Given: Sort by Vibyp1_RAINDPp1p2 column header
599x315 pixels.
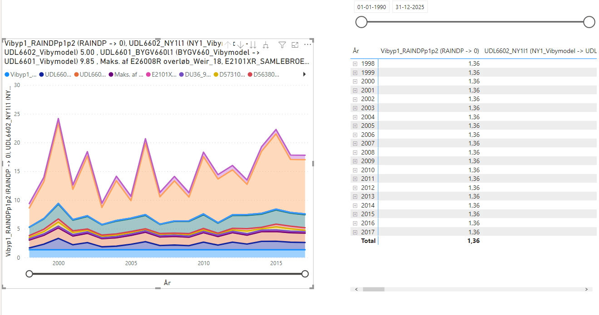Looking at the screenshot, I should pos(430,51).
